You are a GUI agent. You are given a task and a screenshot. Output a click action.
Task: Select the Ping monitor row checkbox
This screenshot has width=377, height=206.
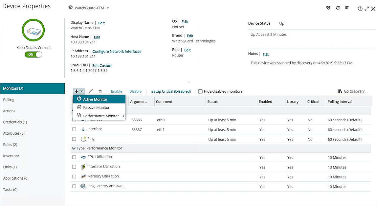click(74, 139)
